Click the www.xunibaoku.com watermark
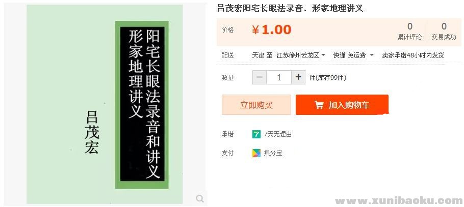The height and width of the screenshot is (207, 464). pyautogui.click(x=399, y=201)
